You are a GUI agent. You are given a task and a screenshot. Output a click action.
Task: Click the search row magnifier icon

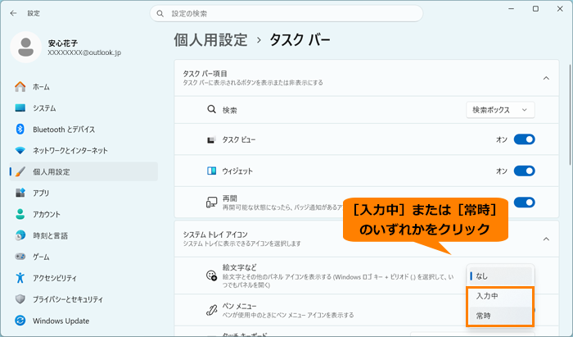pyautogui.click(x=211, y=109)
